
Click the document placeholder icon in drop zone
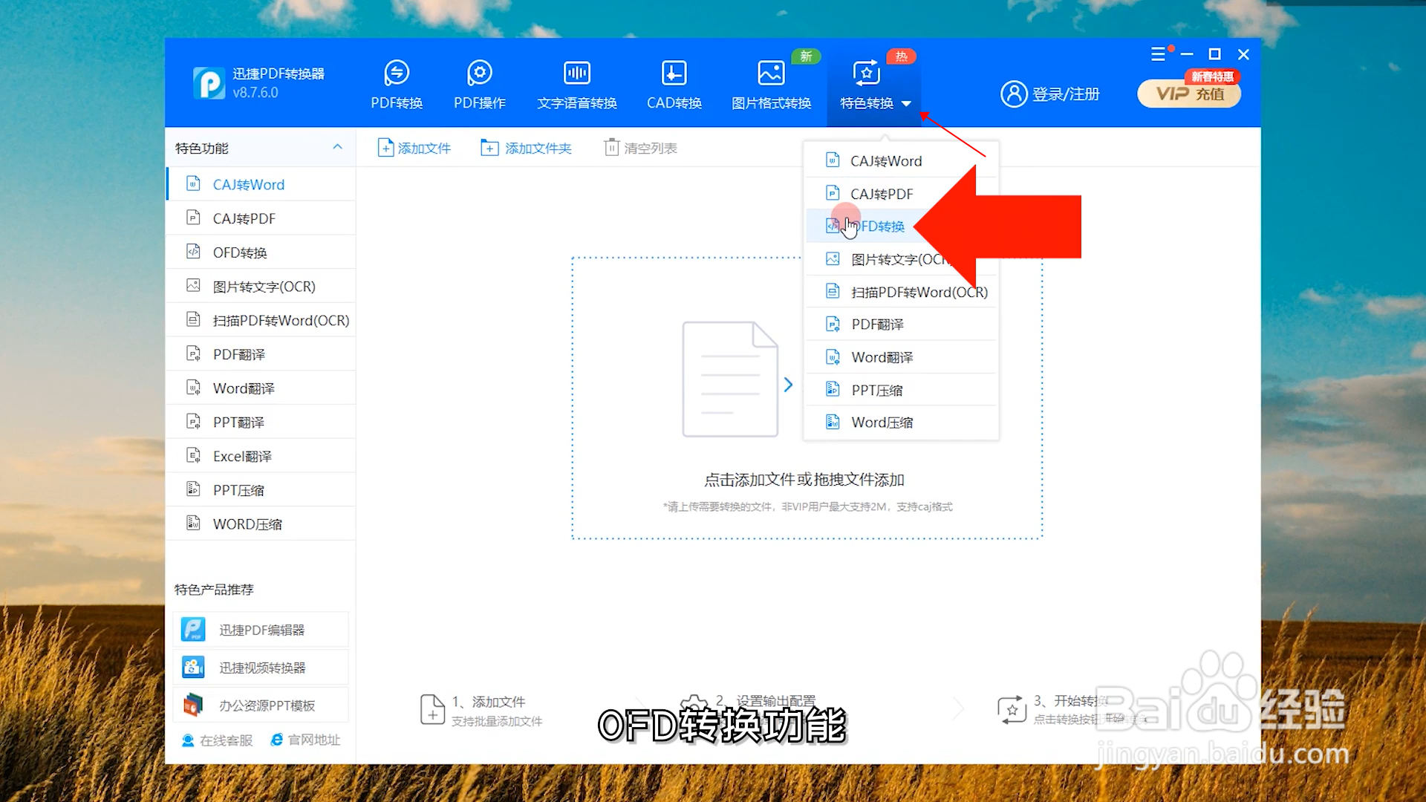click(730, 379)
